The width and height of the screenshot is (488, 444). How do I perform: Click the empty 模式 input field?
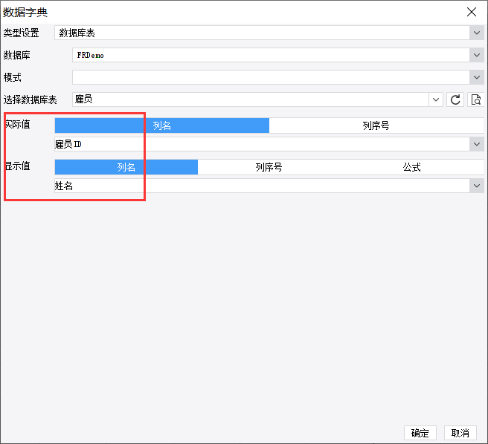pyautogui.click(x=268, y=77)
